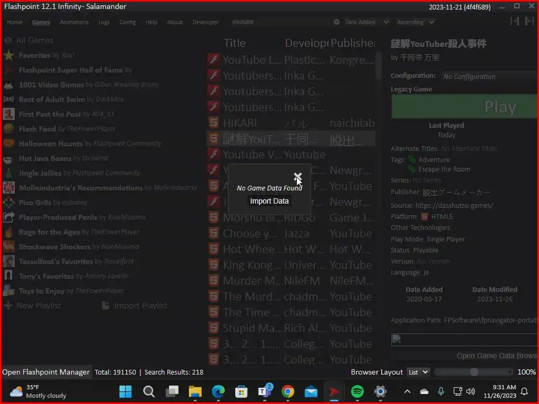Image resolution: width=539 pixels, height=404 pixels.
Task: Select the Choose y... Jazza game row
Action: coord(291,234)
